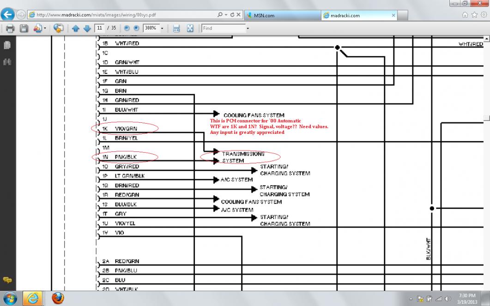Click the zoom in (plus) button
The height and width of the screenshot is (306, 490).
point(136,28)
